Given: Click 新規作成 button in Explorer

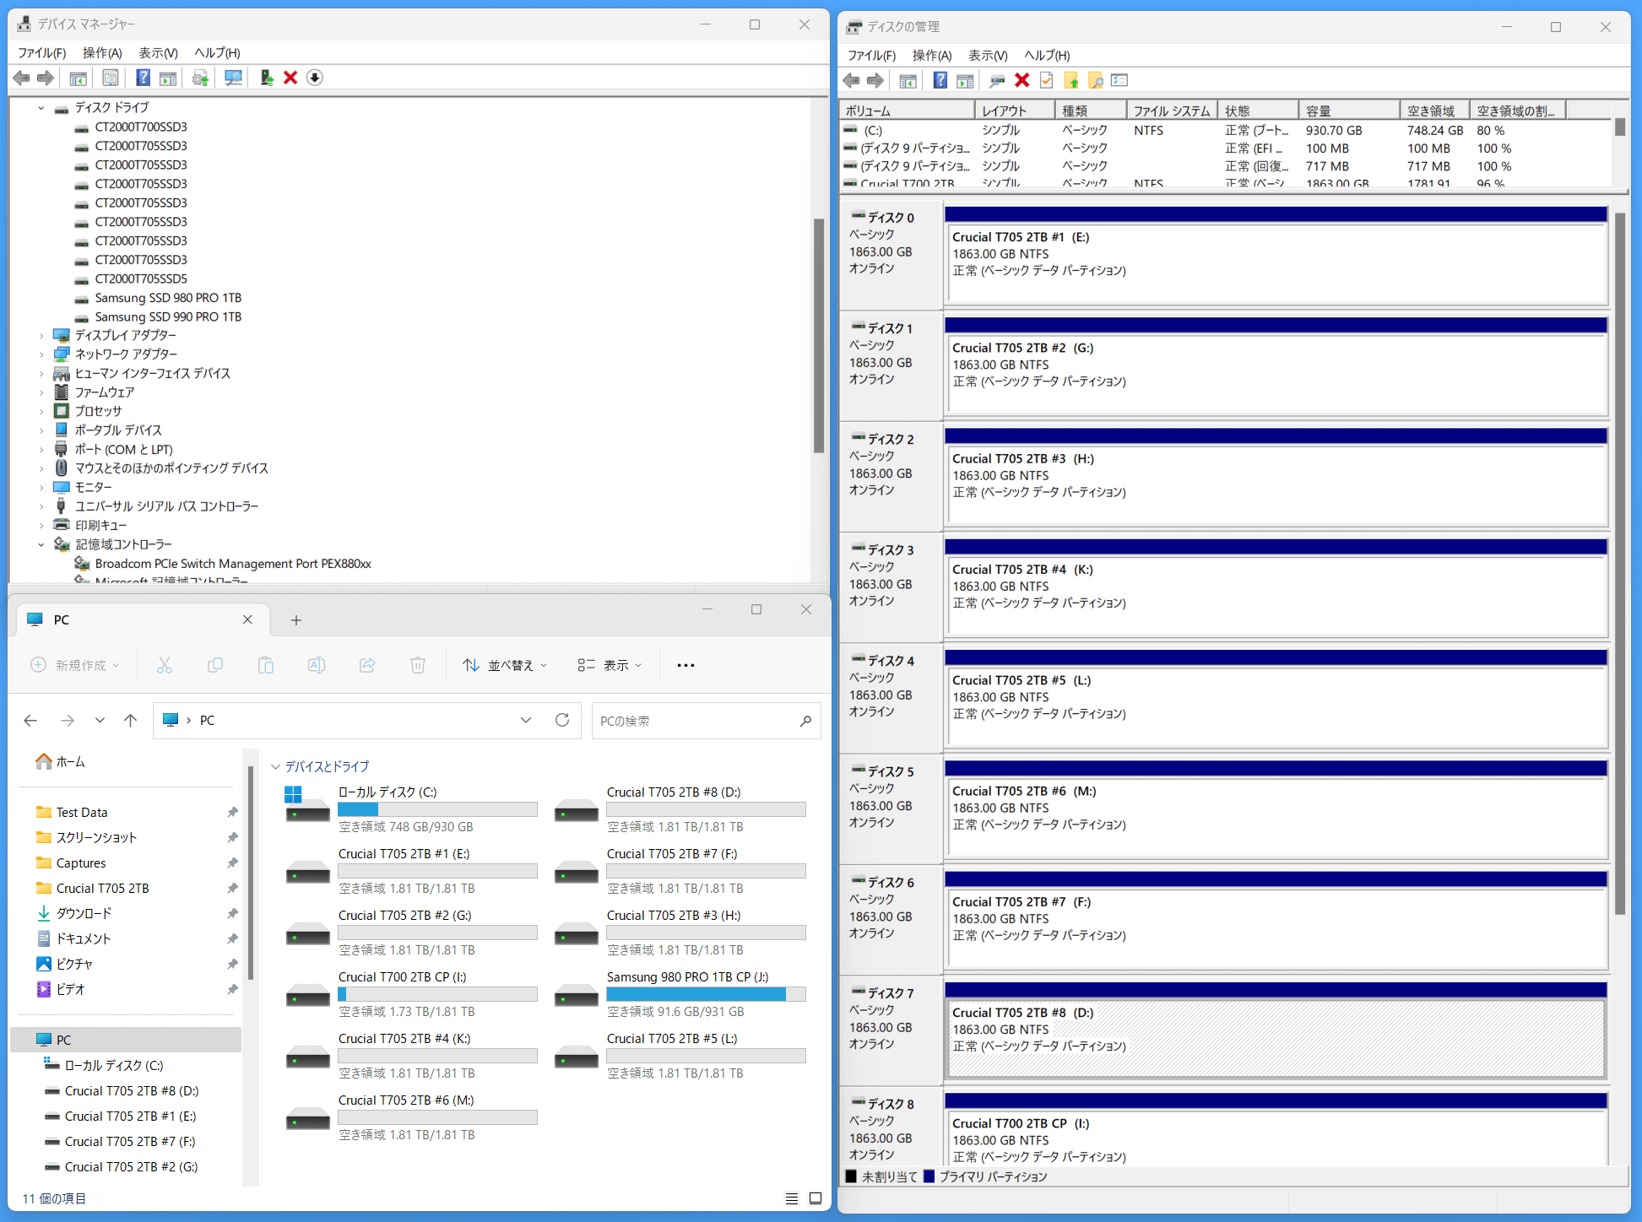Looking at the screenshot, I should [74, 665].
